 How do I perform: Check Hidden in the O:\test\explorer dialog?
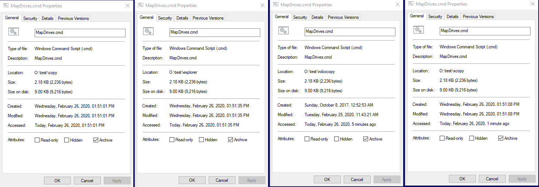(x=201, y=140)
